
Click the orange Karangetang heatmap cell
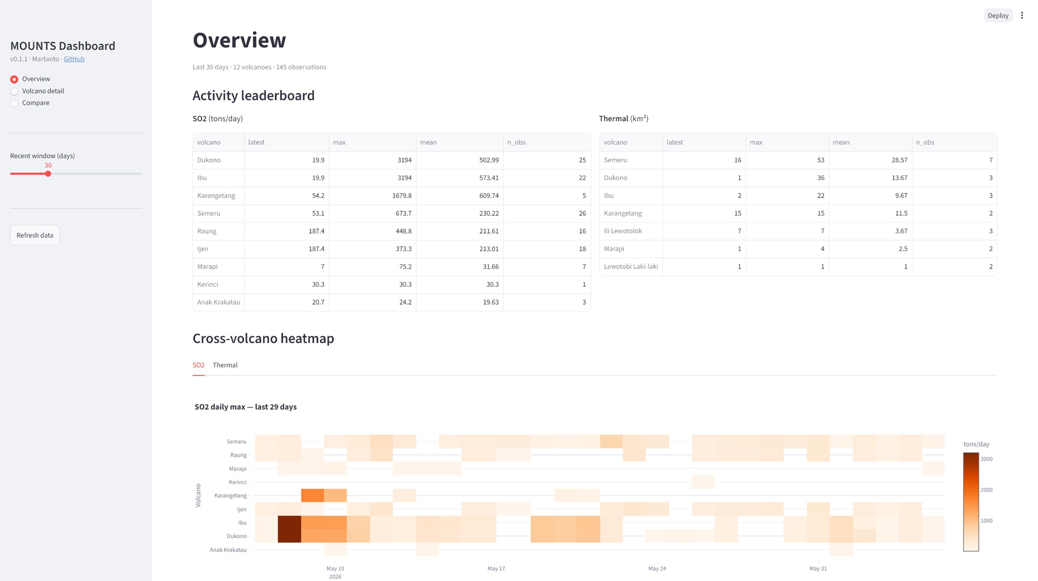pyautogui.click(x=312, y=495)
